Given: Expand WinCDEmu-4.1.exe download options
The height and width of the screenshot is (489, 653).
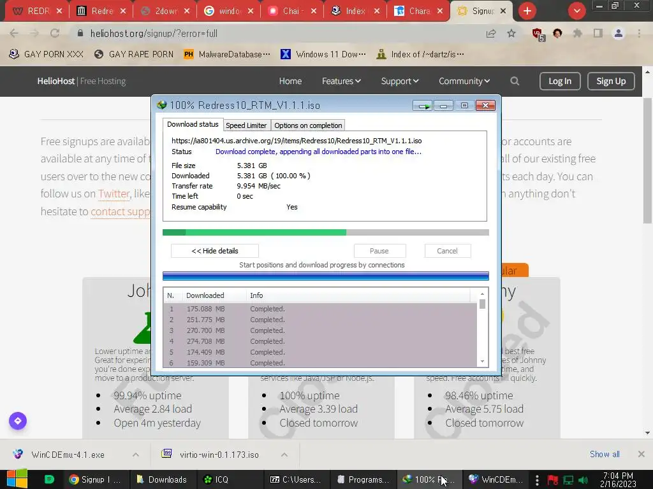Looking at the screenshot, I should (136, 455).
